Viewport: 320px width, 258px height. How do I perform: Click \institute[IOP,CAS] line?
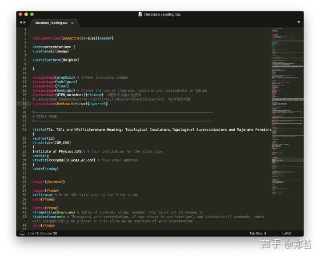[52, 143]
